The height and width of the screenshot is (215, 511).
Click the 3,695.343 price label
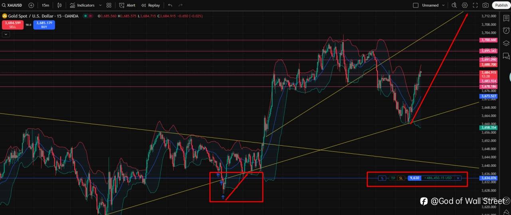(488, 51)
